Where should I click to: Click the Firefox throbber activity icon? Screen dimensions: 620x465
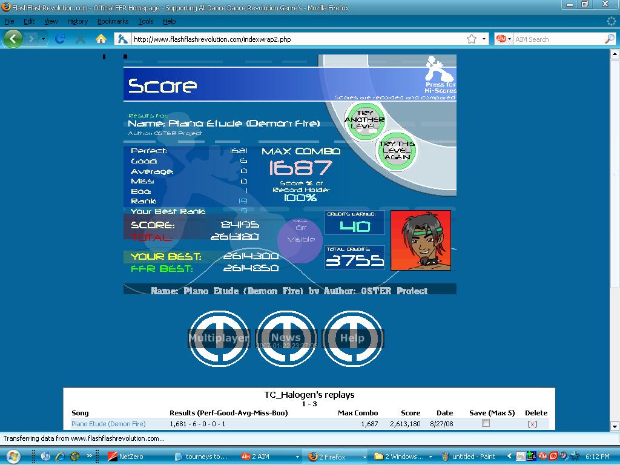pos(612,21)
